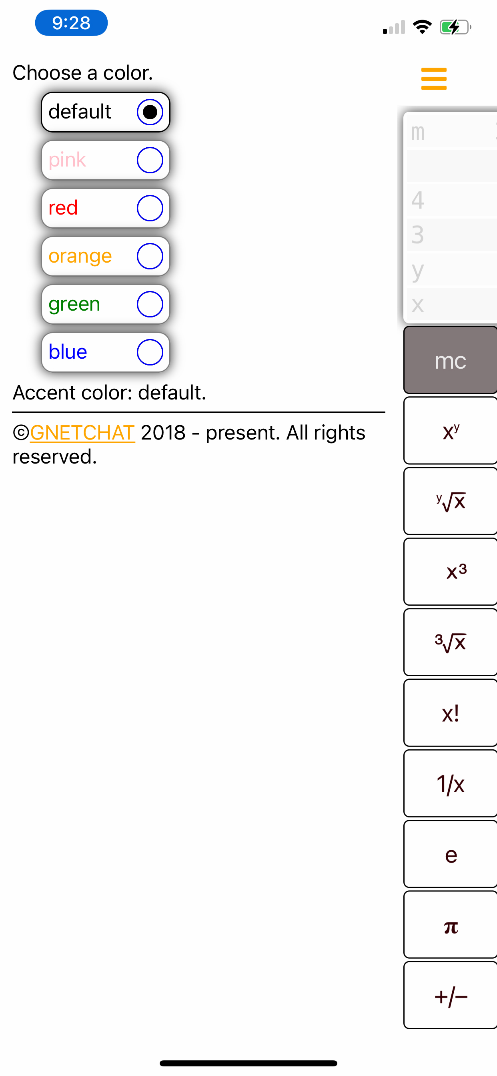This screenshot has width=497, height=1076.
Task: Tap the x to the y power key
Action: 450,430
